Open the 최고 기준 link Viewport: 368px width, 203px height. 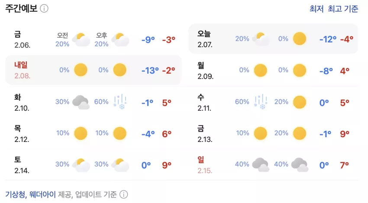tap(343, 9)
